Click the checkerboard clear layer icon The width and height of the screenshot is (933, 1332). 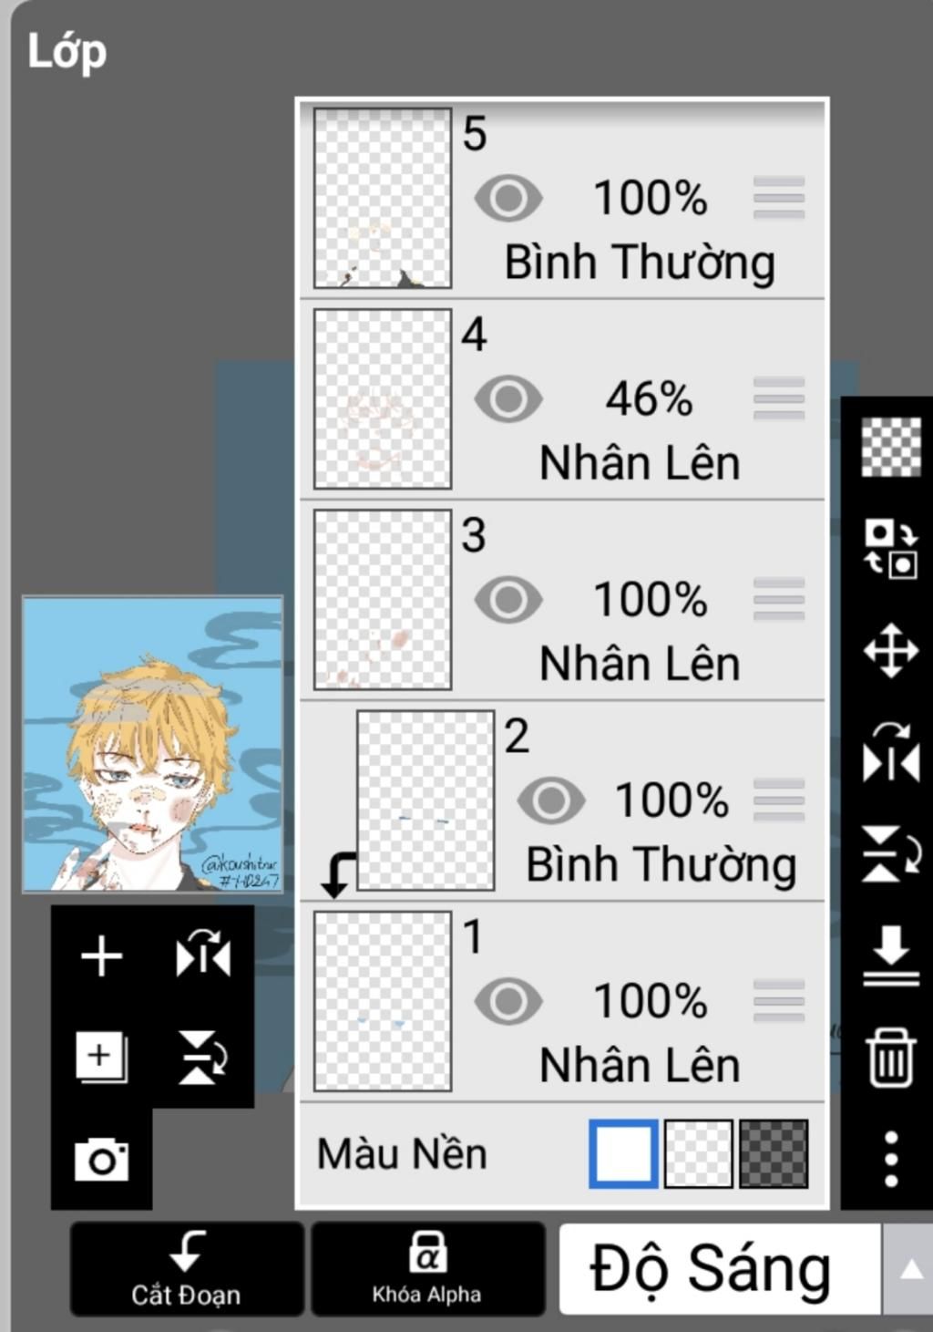click(890, 448)
